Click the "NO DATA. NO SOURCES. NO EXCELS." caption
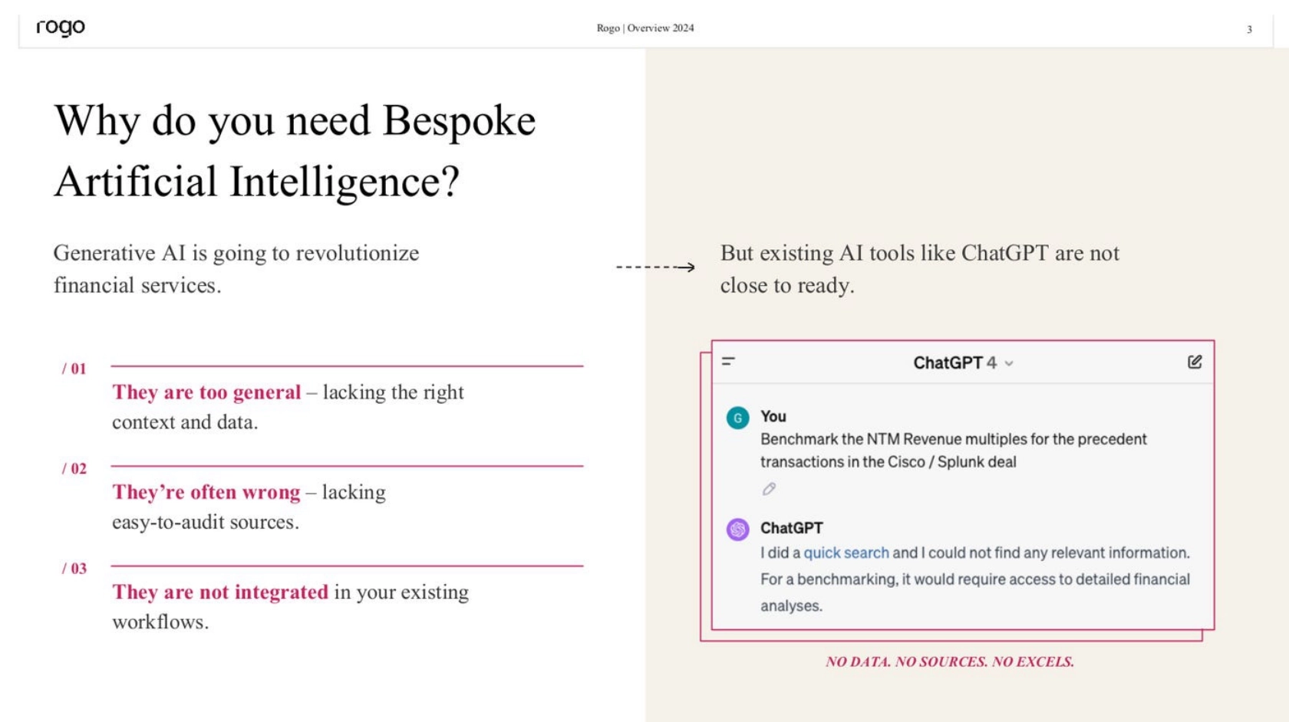This screenshot has height=722, width=1289. pyautogui.click(x=949, y=661)
